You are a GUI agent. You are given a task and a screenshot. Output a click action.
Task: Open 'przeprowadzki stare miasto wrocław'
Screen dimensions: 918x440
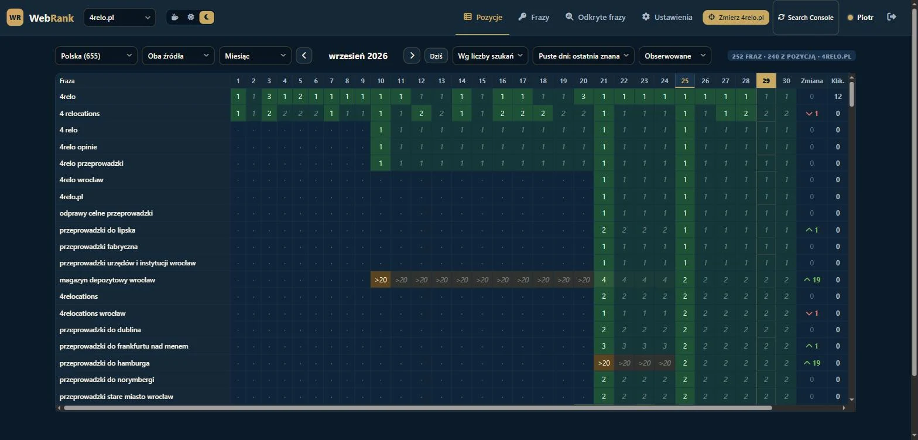[x=116, y=397]
